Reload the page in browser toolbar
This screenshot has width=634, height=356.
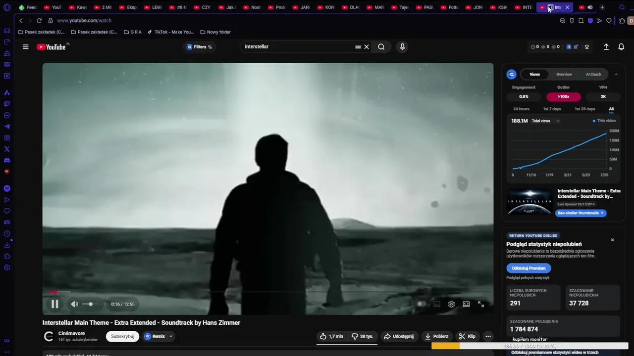[x=39, y=21]
